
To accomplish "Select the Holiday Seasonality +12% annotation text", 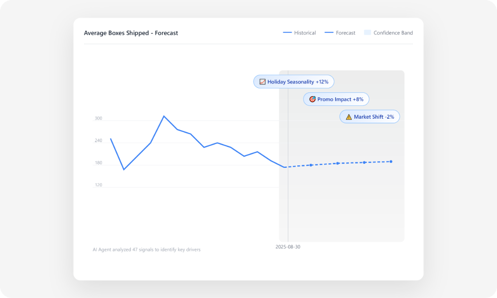I will click(298, 82).
